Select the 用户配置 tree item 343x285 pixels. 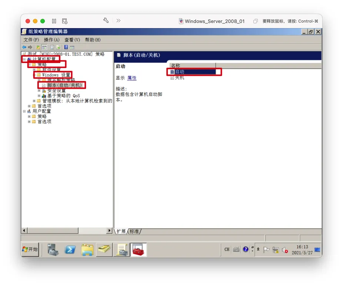coord(41,111)
